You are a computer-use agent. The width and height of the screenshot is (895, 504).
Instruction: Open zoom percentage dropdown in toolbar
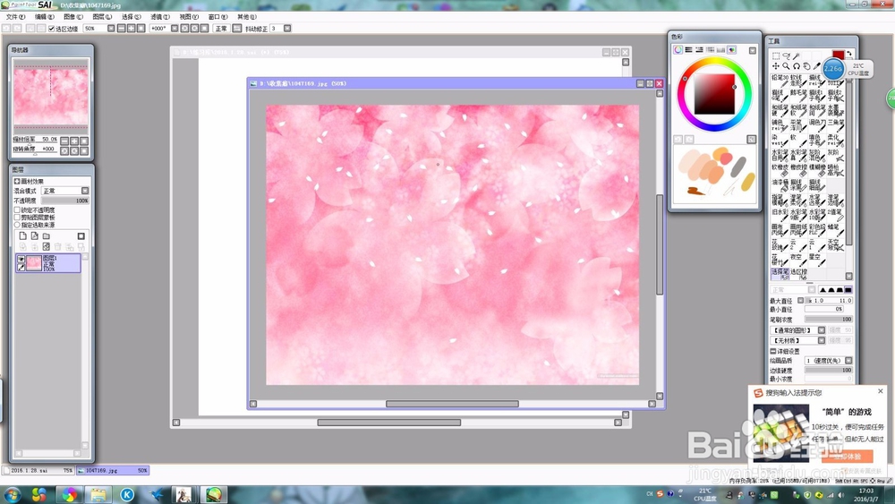(111, 28)
